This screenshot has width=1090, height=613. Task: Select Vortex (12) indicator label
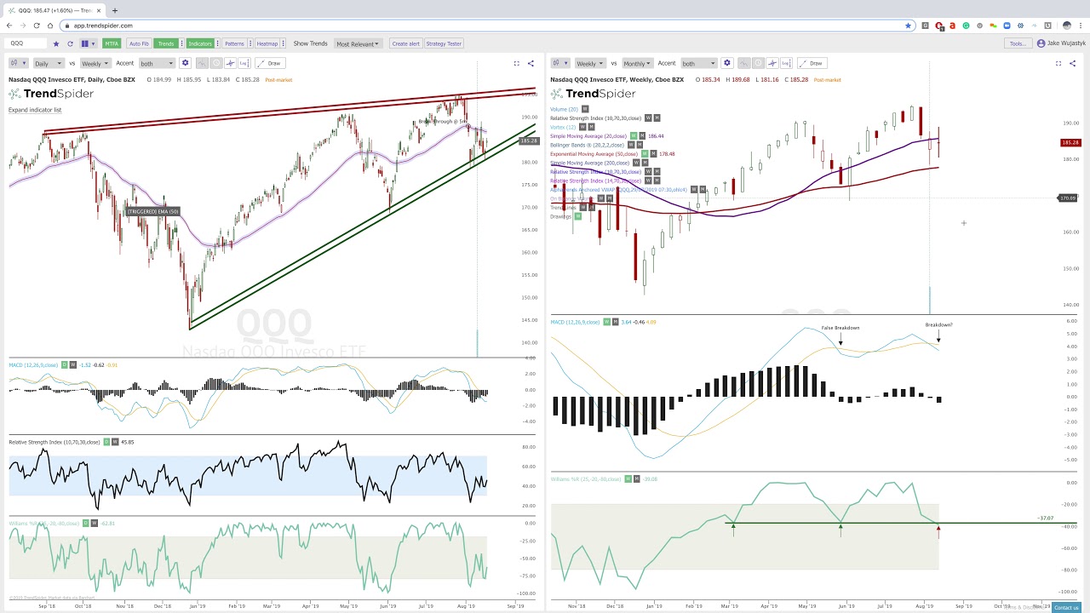pyautogui.click(x=561, y=127)
